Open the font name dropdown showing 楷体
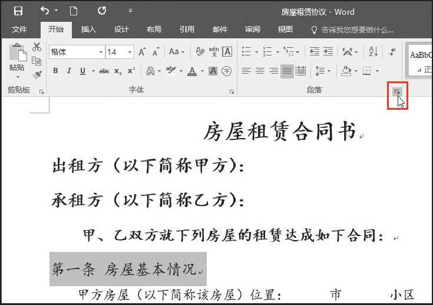The width and height of the screenshot is (433, 305). tap(75, 52)
